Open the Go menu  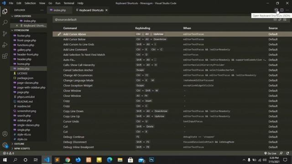[x=50, y=3]
